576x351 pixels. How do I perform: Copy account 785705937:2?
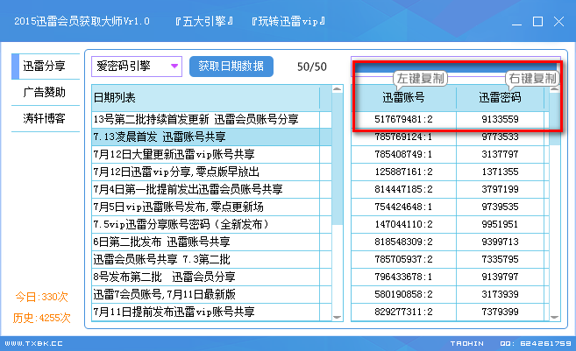[403, 259]
